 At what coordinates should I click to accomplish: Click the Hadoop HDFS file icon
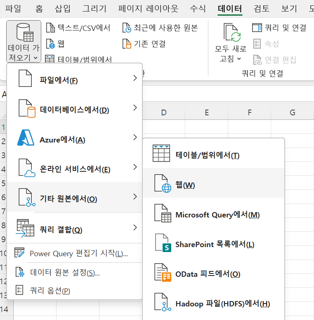pos(163,302)
